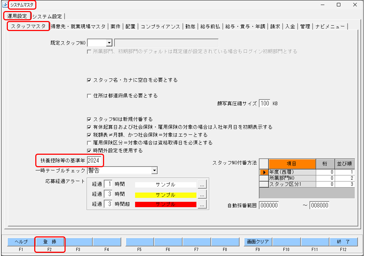Select the 管理 tab

[x=305, y=26]
